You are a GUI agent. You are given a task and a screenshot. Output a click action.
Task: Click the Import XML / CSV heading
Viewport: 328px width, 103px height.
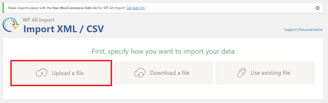tap(63, 29)
